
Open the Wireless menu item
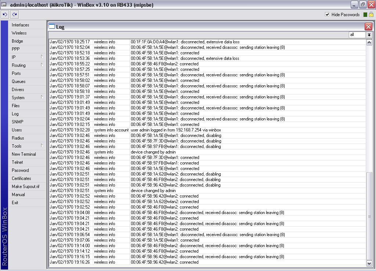[27, 33]
